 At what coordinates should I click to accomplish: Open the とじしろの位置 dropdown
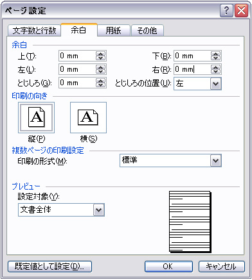coord(215,83)
